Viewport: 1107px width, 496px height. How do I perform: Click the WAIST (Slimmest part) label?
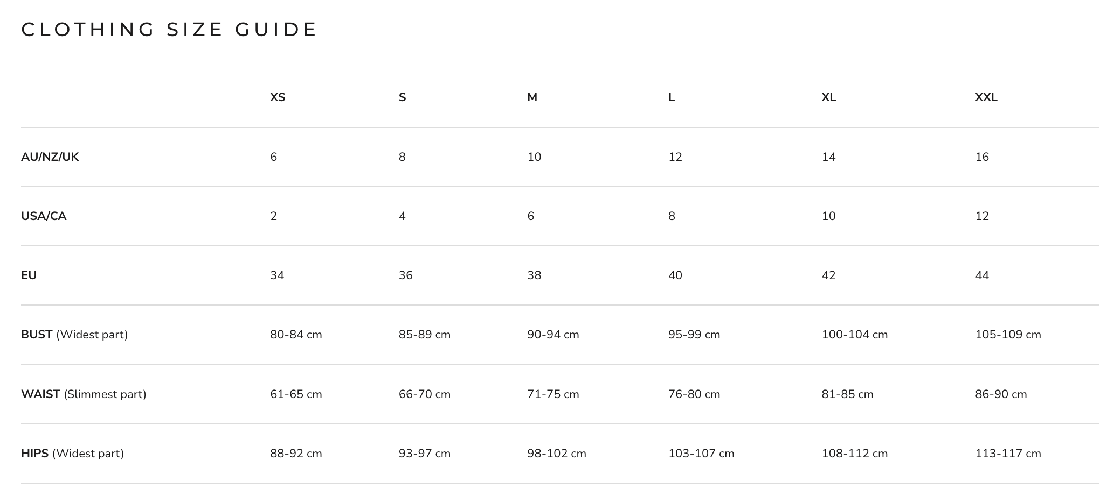(84, 394)
